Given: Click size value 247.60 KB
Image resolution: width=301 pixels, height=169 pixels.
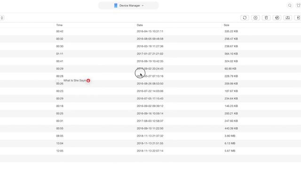Looking at the screenshot, I should (231, 121).
